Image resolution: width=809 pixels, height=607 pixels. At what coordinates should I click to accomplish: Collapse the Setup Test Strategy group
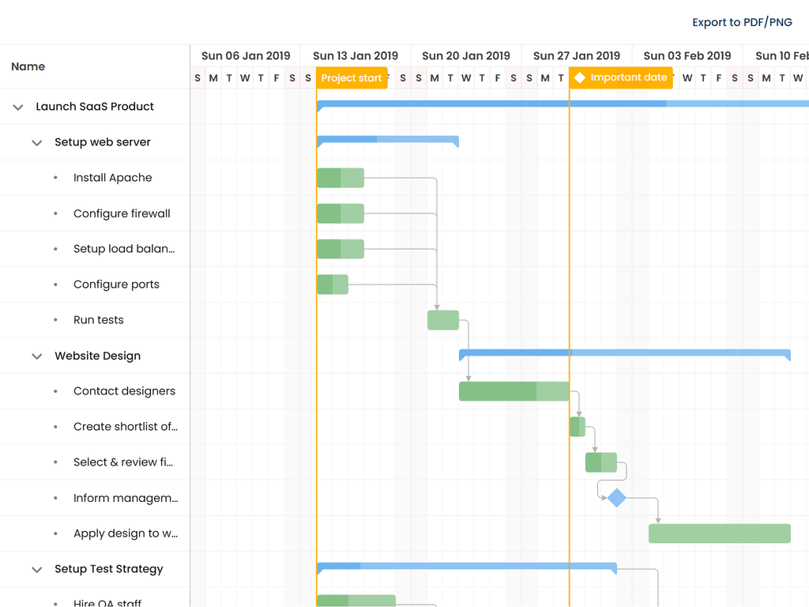36,570
